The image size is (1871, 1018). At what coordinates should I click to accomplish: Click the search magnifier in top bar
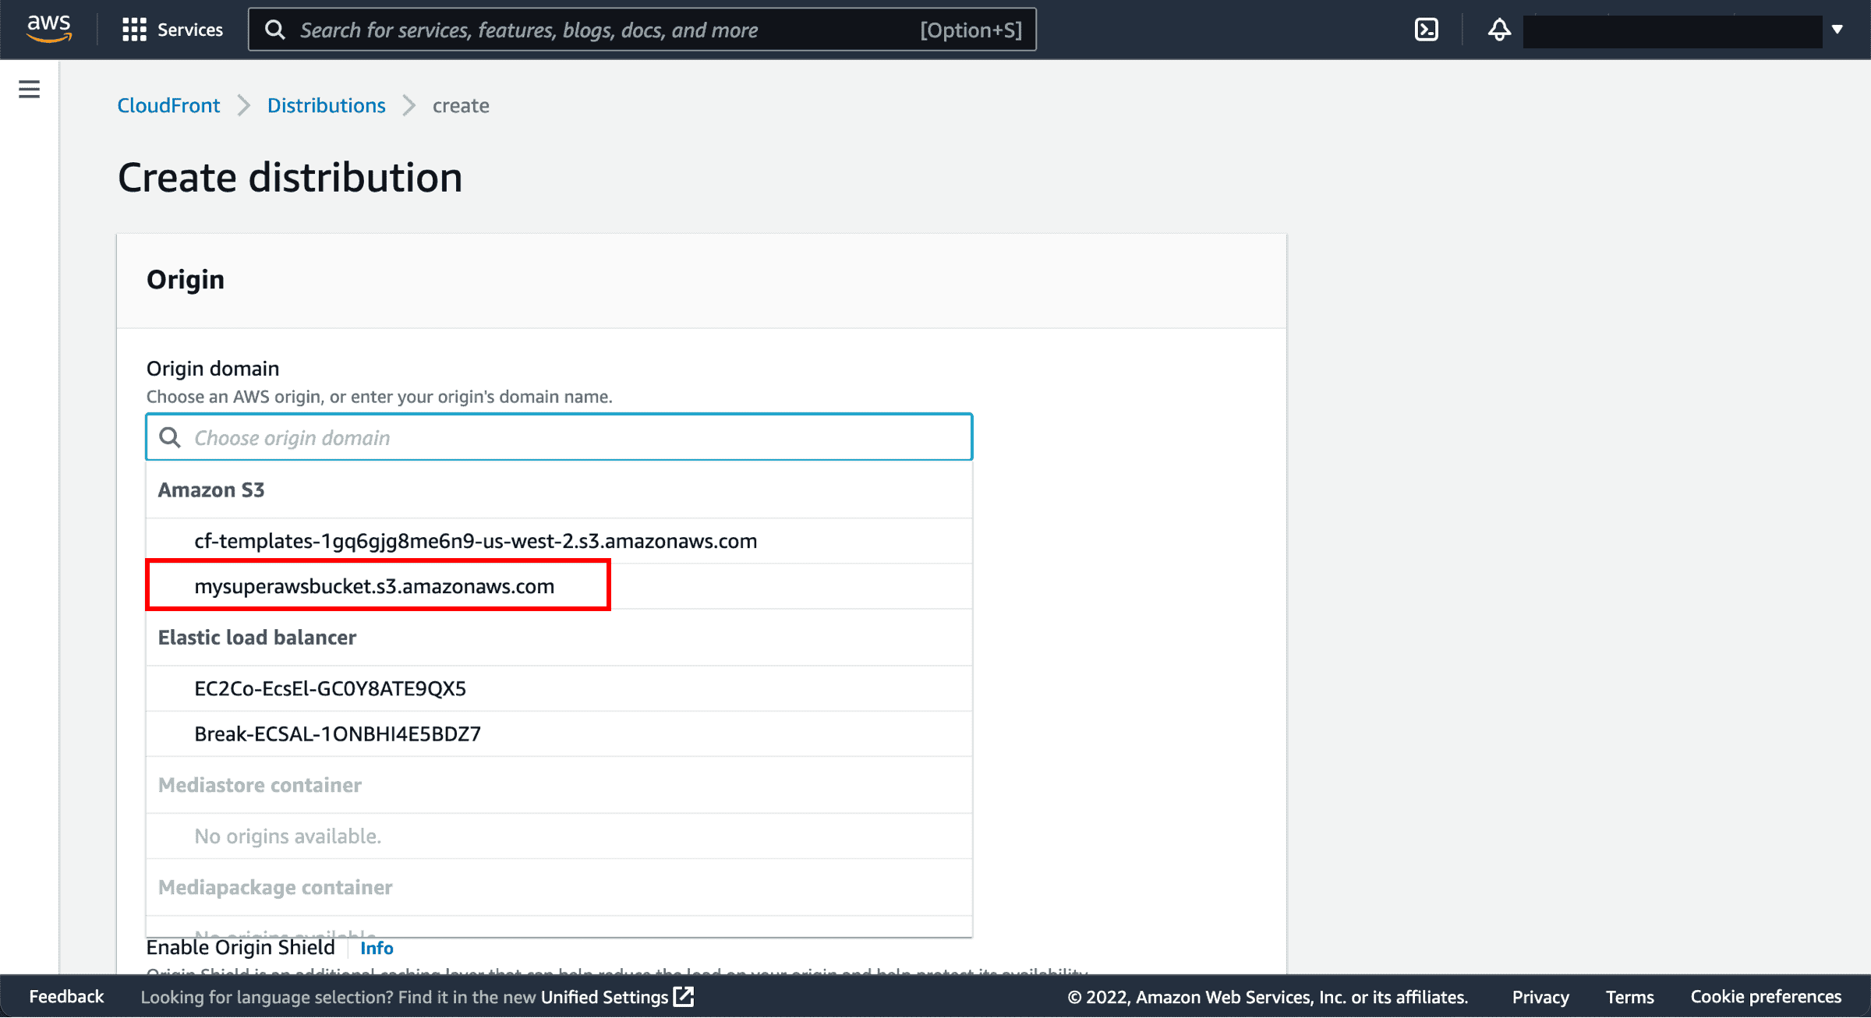coord(274,30)
